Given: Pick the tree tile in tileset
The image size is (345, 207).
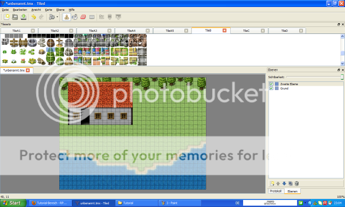Looking at the screenshot, I should tap(50, 56).
